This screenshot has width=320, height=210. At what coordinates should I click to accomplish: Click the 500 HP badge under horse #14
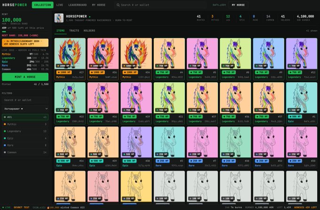click(63, 161)
